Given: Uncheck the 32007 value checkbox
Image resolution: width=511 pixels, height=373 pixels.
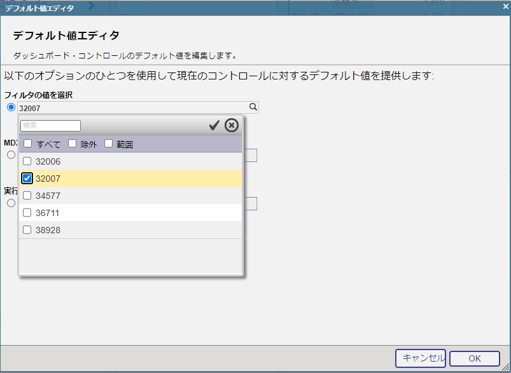Looking at the screenshot, I should coord(27,179).
